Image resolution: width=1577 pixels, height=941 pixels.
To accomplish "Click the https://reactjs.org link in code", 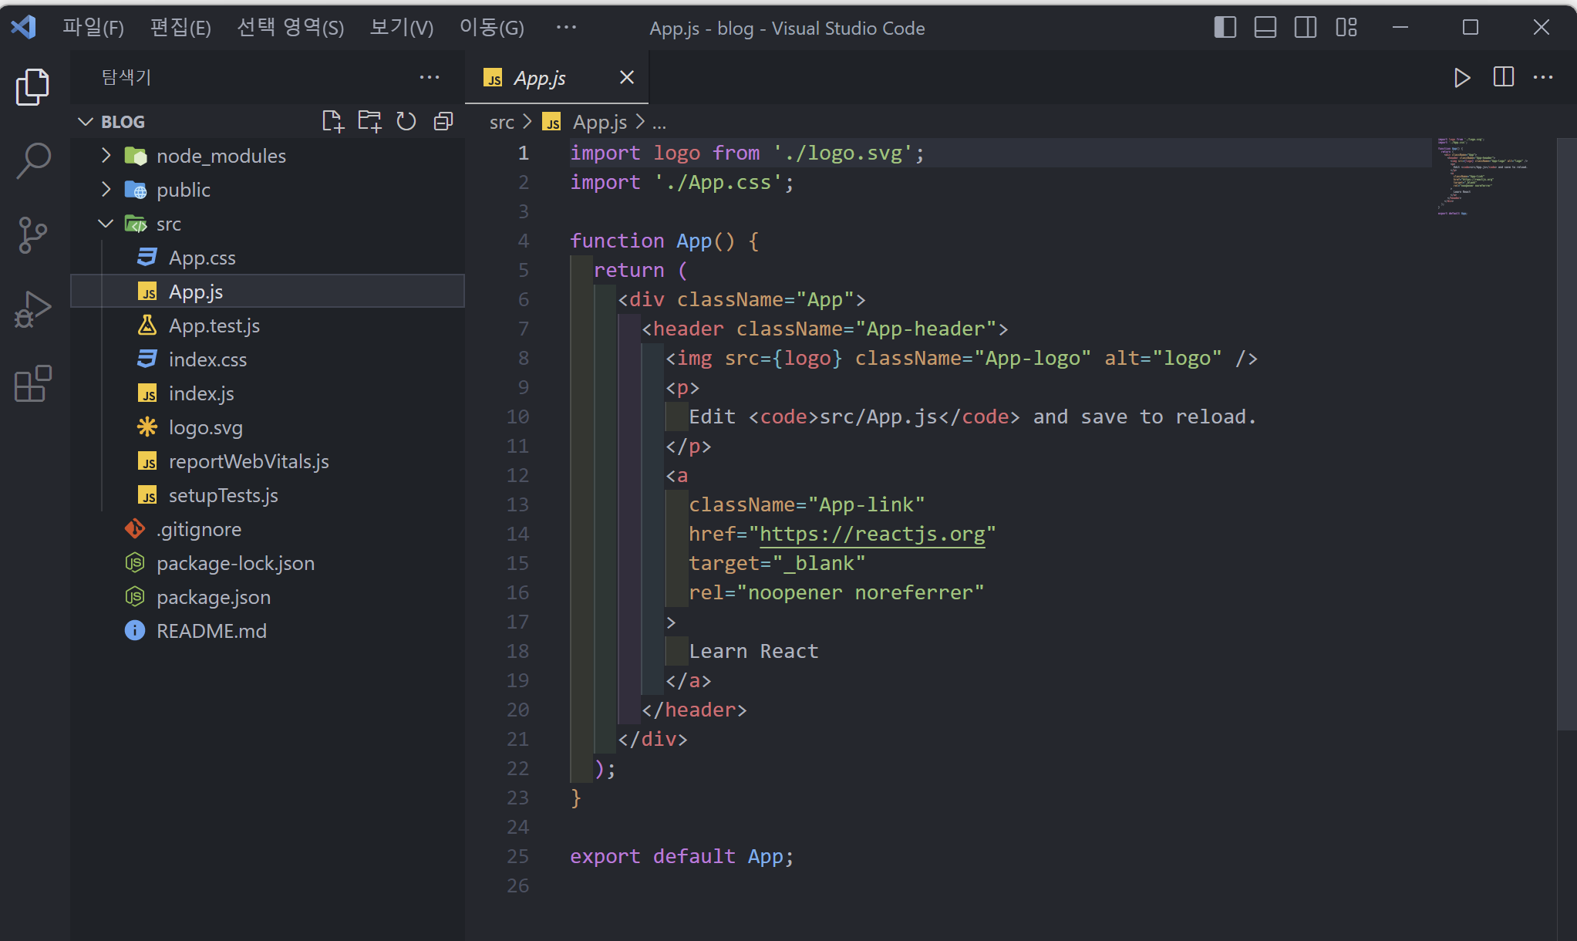I will point(872,534).
